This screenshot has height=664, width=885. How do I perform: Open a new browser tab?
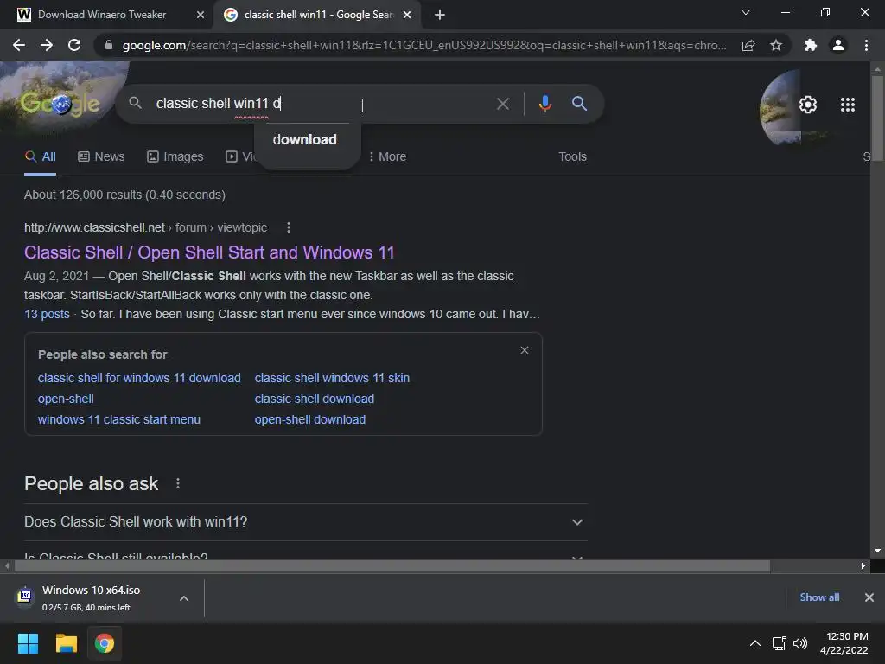pos(440,15)
